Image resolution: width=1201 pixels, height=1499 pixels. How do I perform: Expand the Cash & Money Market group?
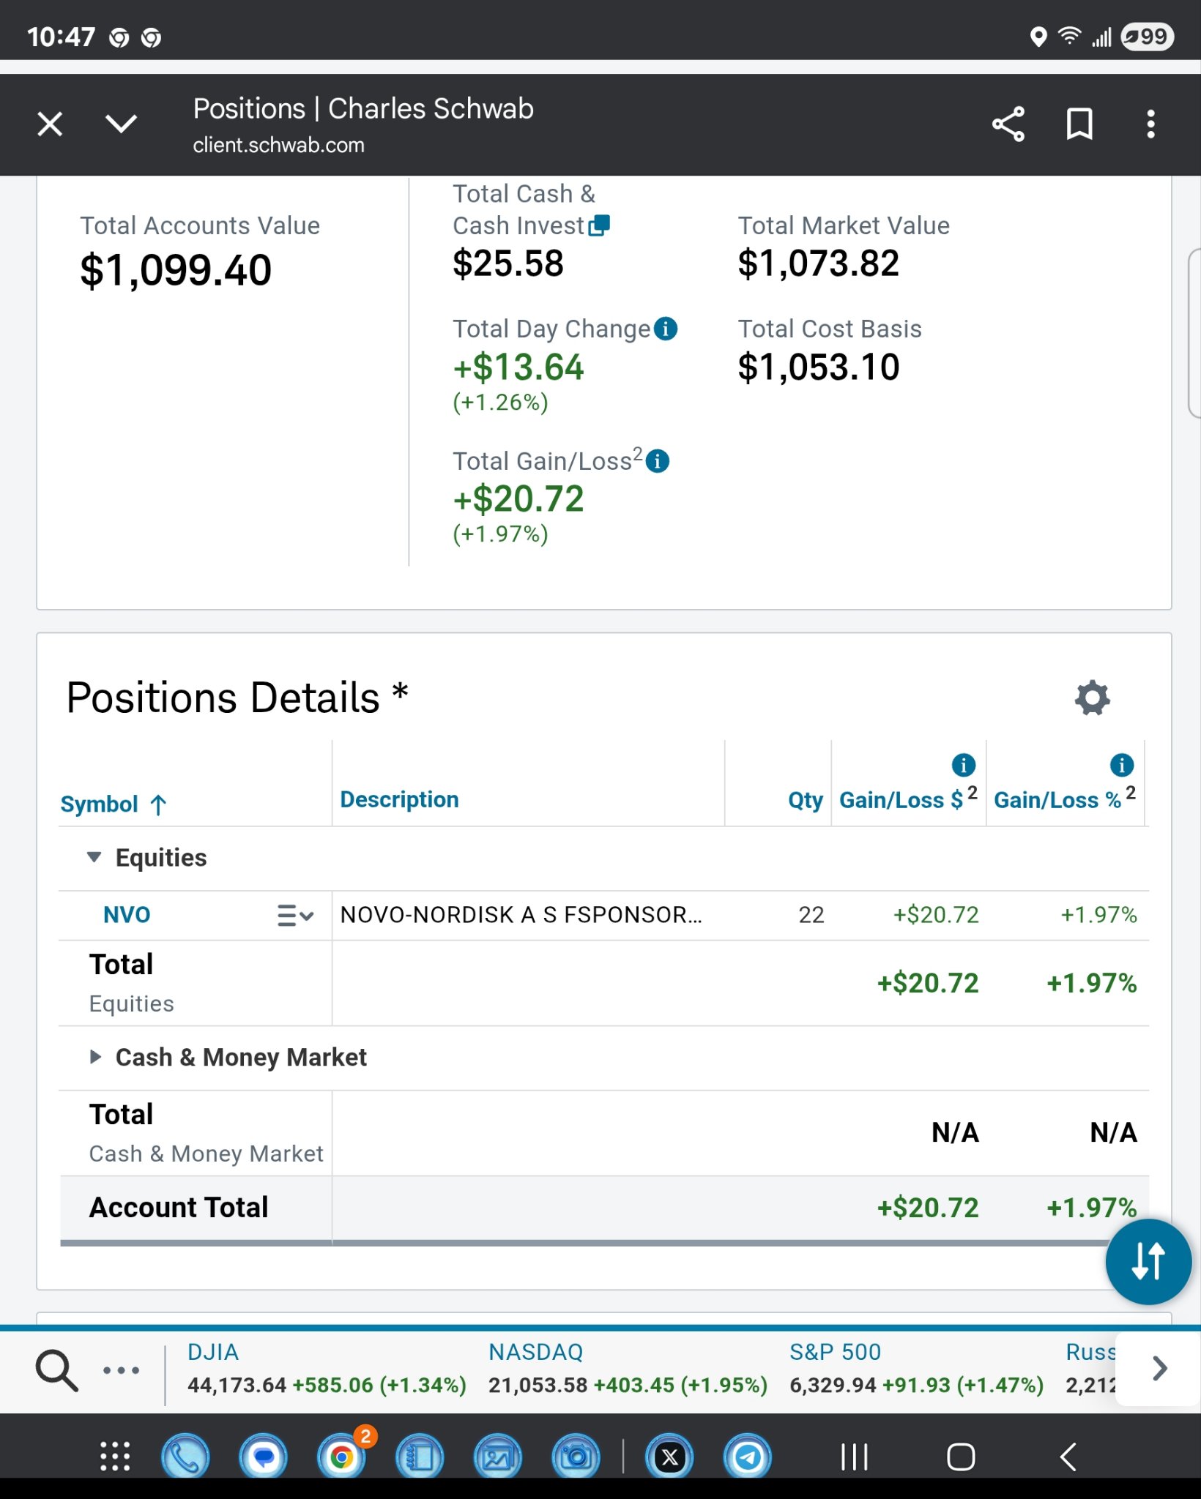94,1057
